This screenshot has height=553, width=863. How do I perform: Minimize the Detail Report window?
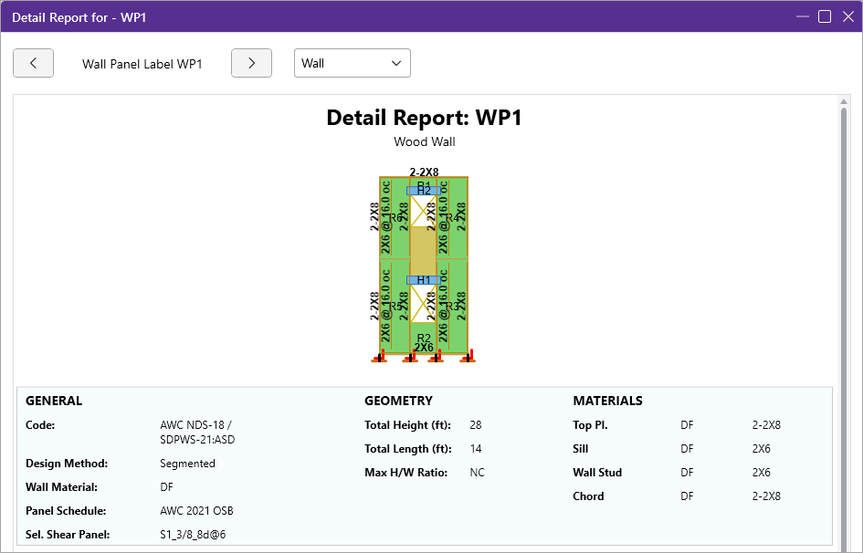[x=803, y=16]
